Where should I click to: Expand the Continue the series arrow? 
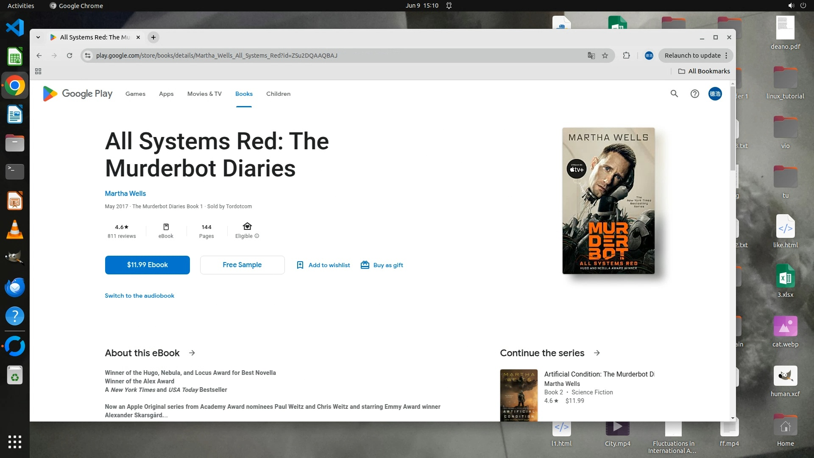[x=597, y=353]
